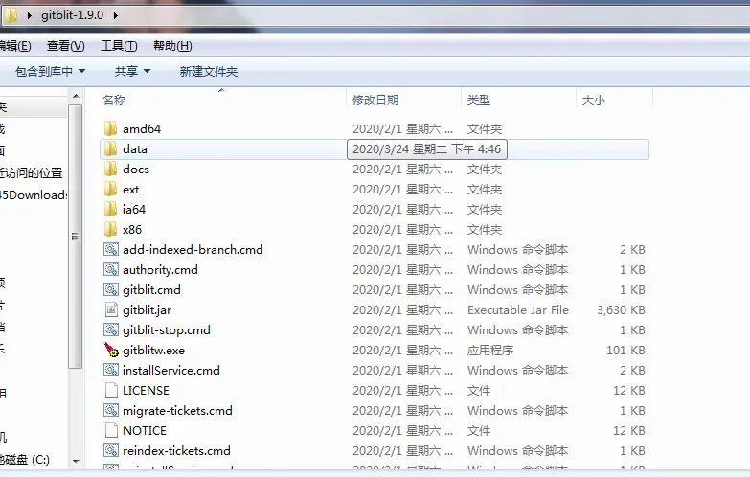
Task: Select the amd64 folder icon
Action: tap(110, 128)
